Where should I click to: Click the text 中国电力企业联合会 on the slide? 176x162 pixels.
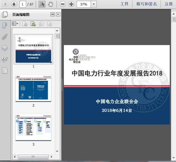[x=117, y=102]
